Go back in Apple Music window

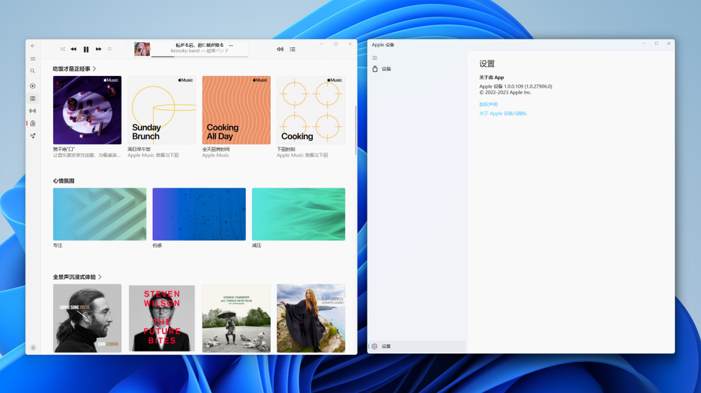32,45
